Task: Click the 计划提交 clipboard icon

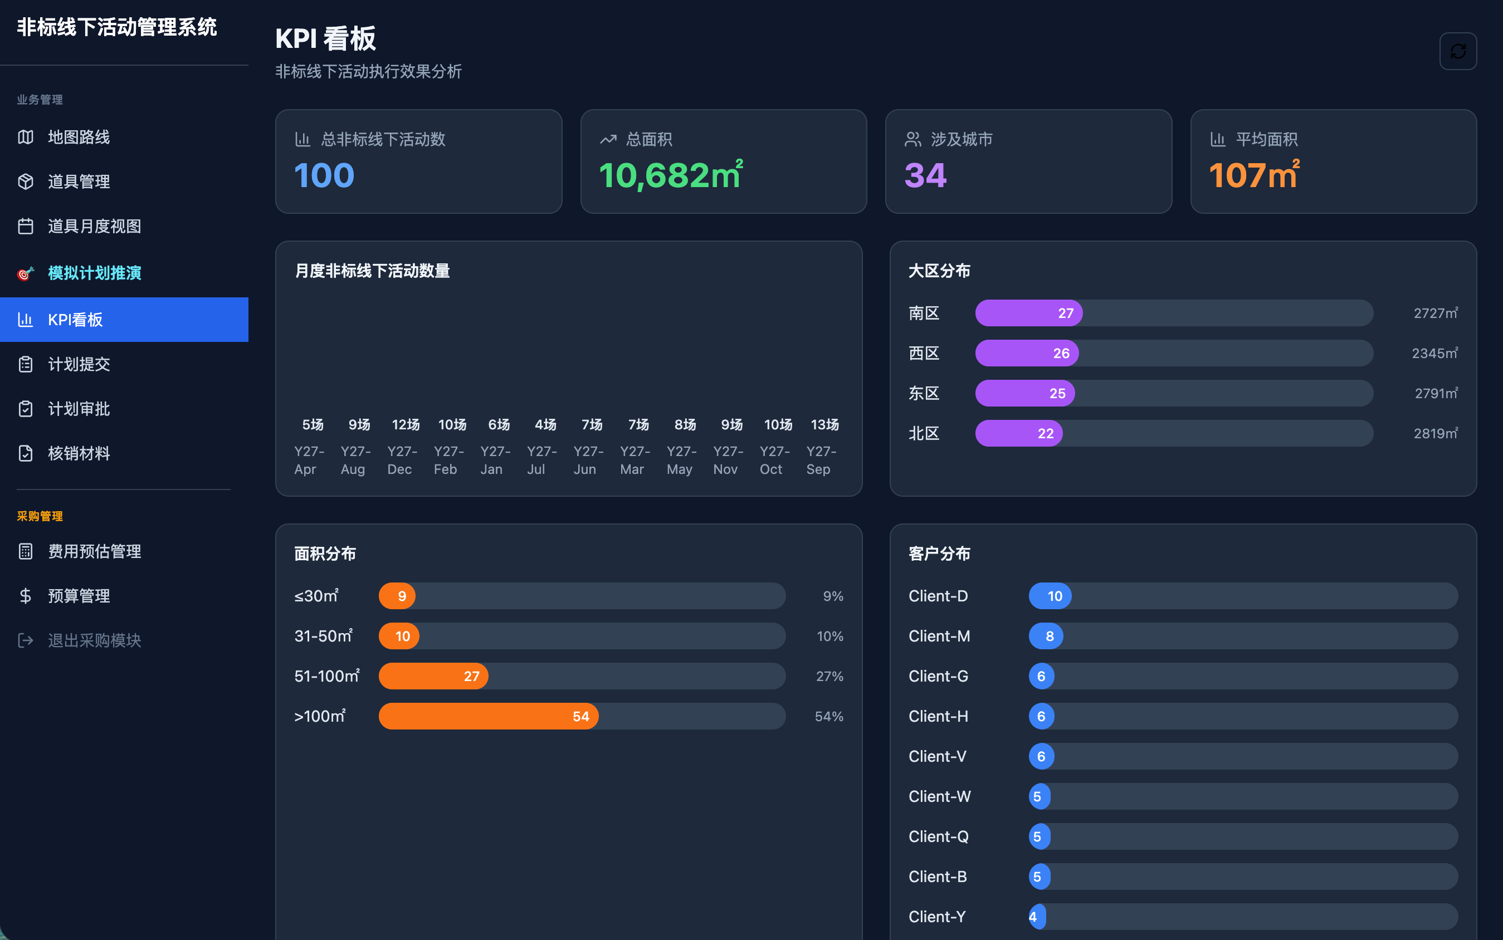Action: (26, 364)
